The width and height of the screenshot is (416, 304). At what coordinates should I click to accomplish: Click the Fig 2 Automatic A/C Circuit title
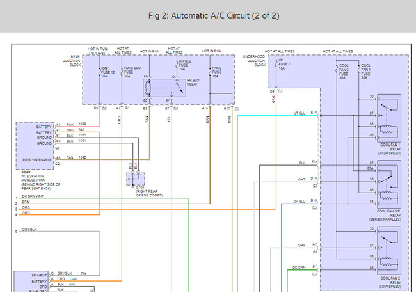tap(214, 15)
